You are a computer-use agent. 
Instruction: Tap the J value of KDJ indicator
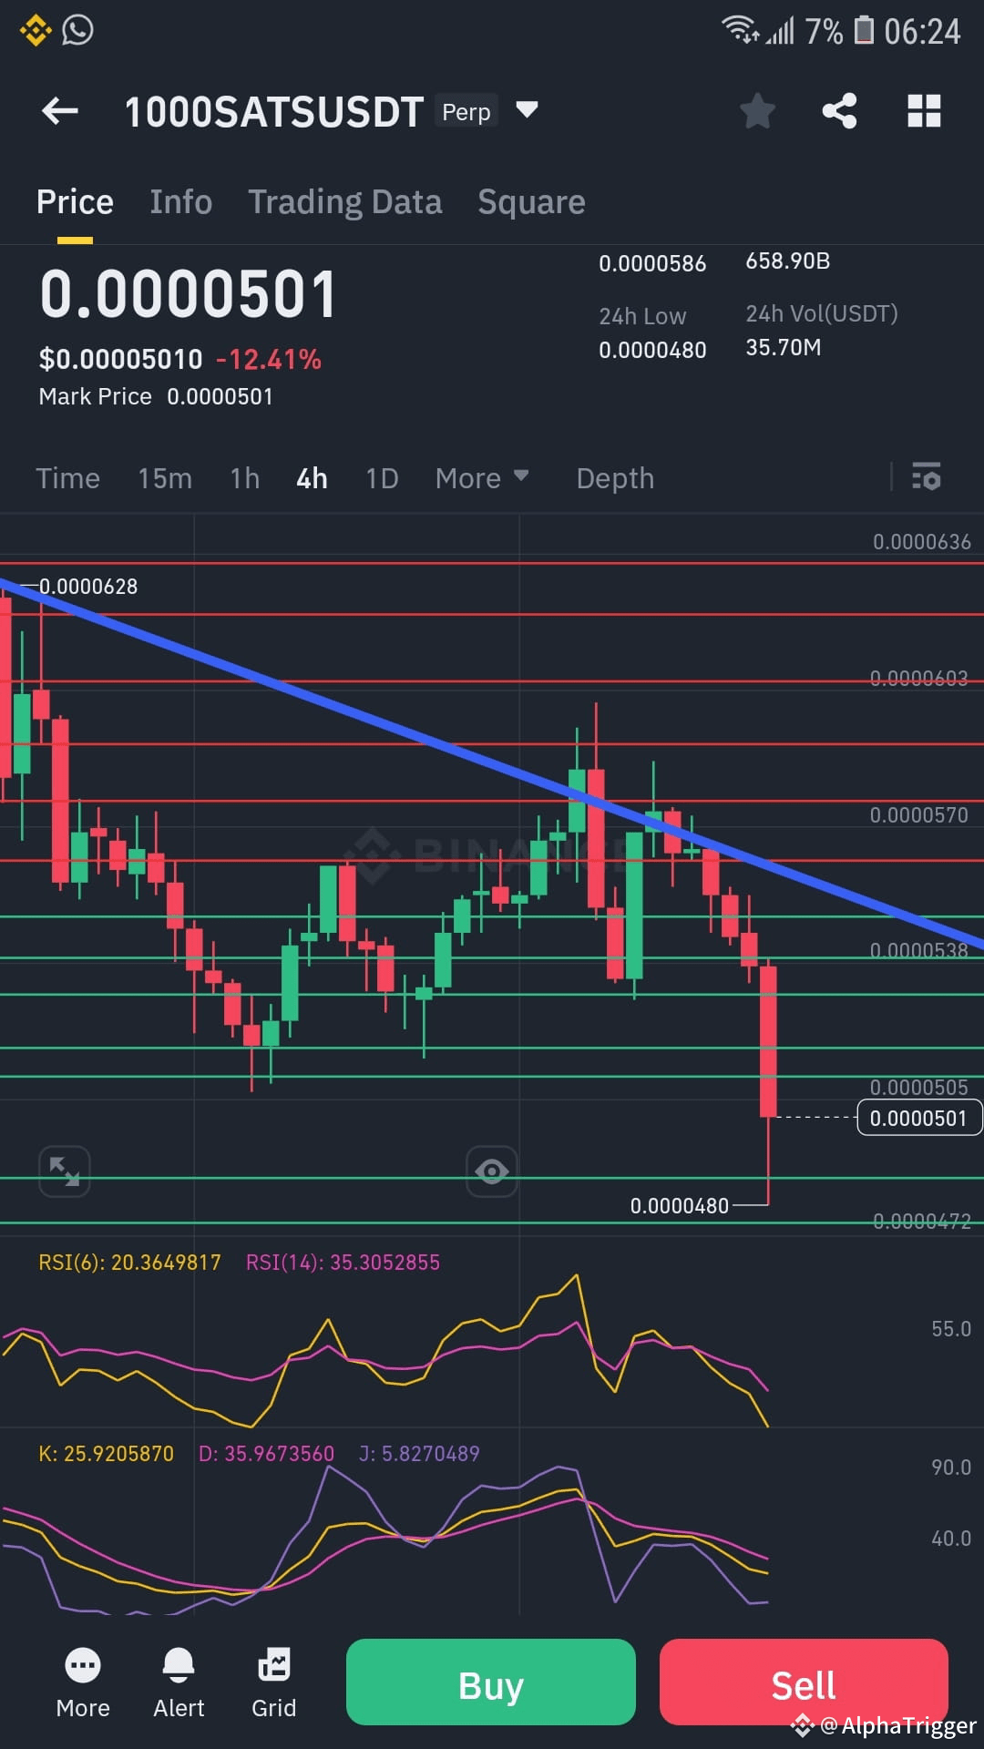pyautogui.click(x=419, y=1454)
